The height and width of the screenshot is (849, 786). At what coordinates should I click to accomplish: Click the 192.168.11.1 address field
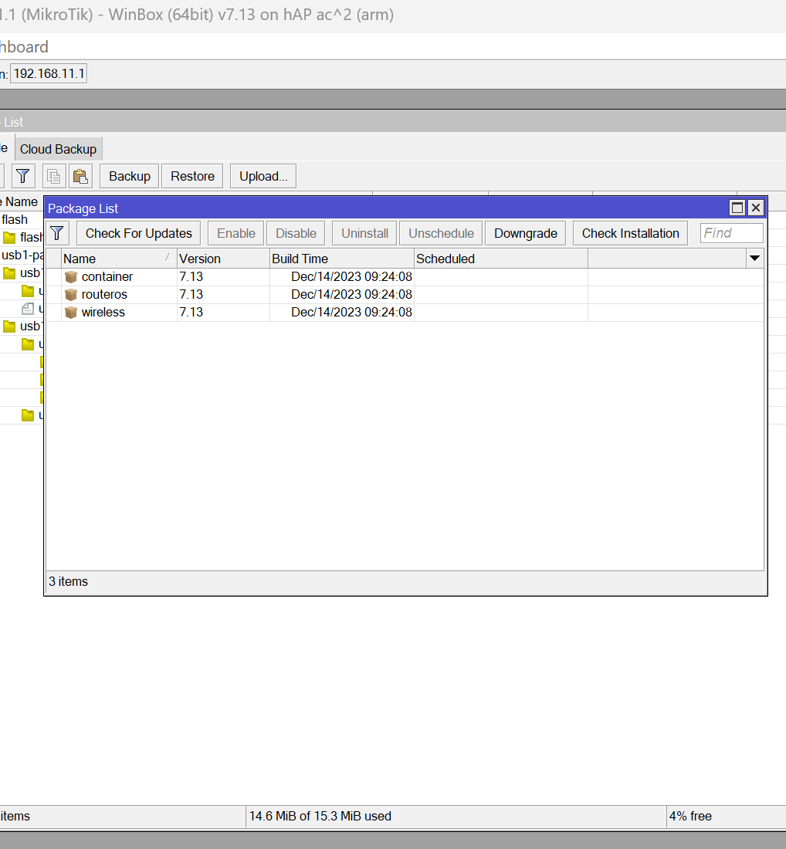(49, 73)
